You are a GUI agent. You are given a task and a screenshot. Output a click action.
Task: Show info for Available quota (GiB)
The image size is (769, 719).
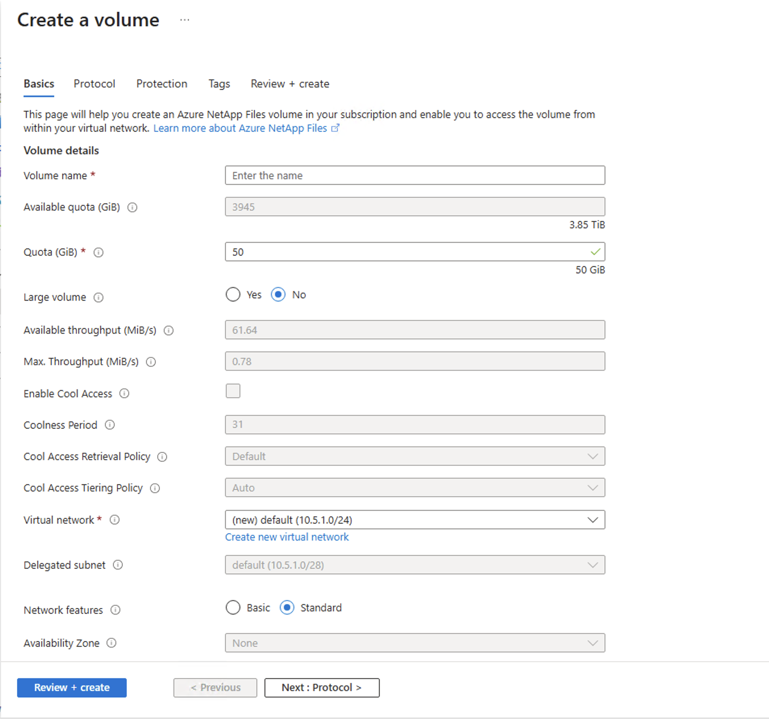click(132, 207)
